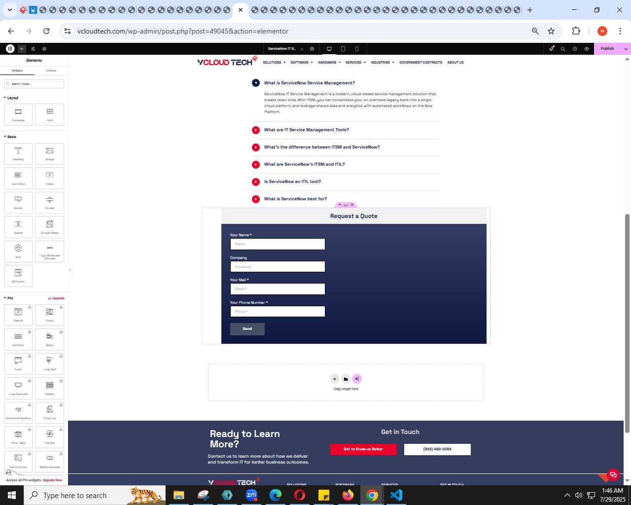Select the Google Maps widget
This screenshot has width=631, height=505.
50,227
